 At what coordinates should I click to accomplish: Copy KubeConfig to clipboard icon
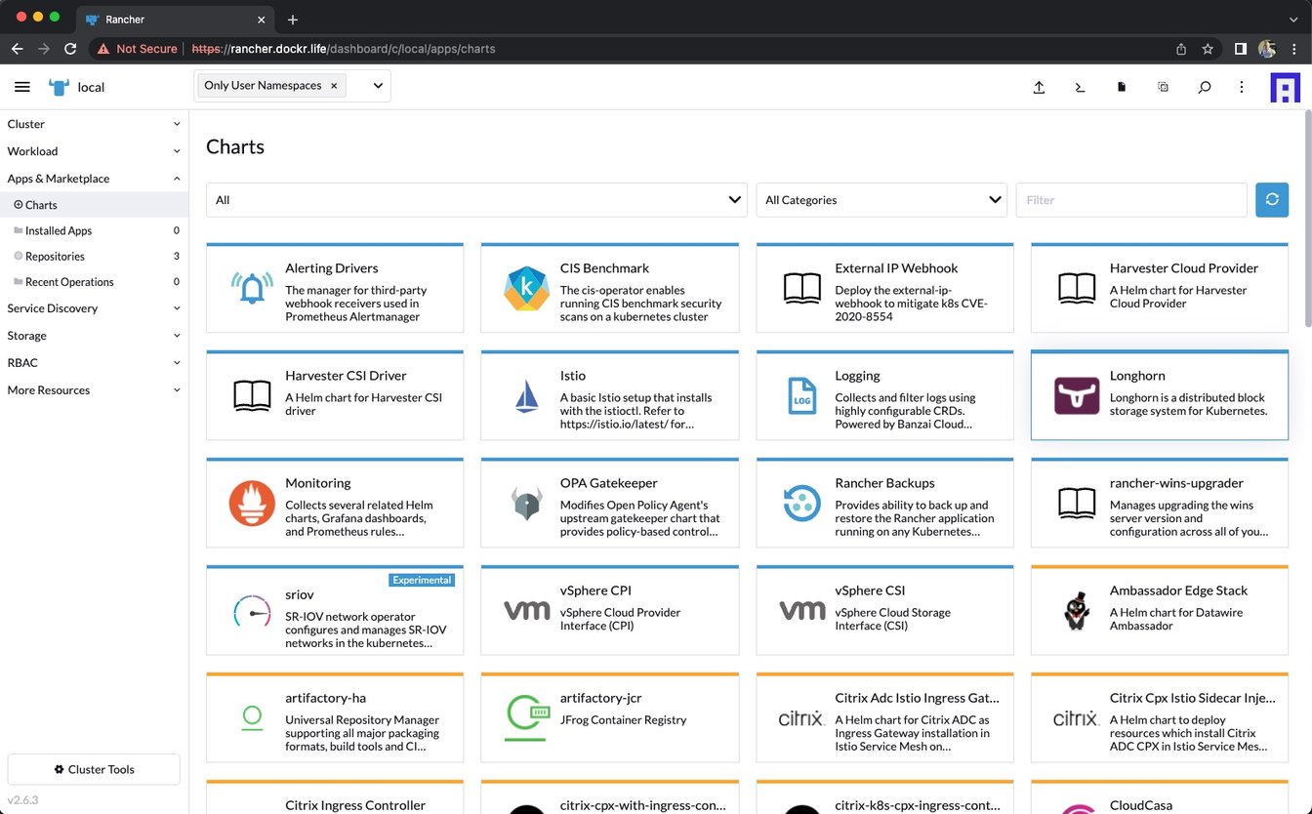1163,87
